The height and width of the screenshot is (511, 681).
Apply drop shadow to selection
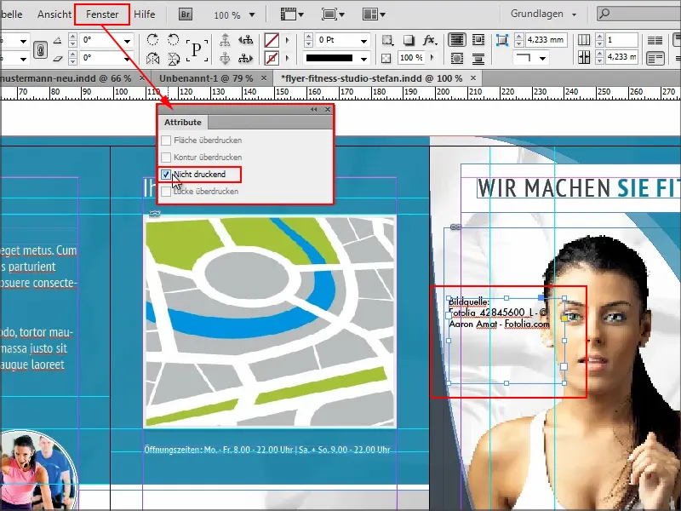(x=409, y=40)
